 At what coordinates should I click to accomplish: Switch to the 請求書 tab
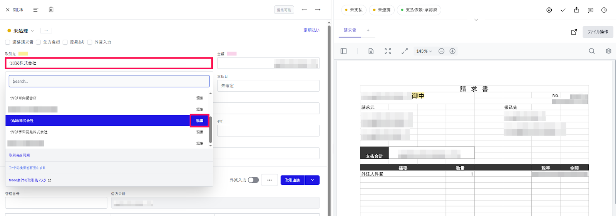click(350, 30)
